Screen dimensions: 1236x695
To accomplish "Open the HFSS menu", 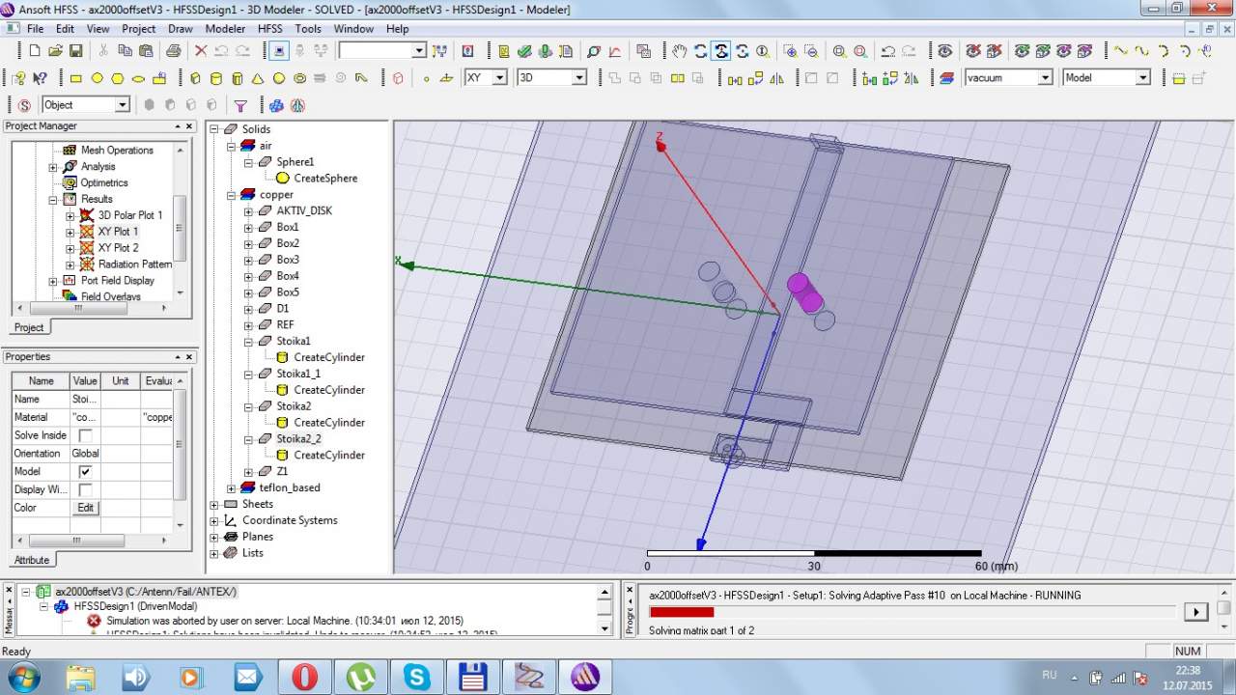I will [269, 29].
